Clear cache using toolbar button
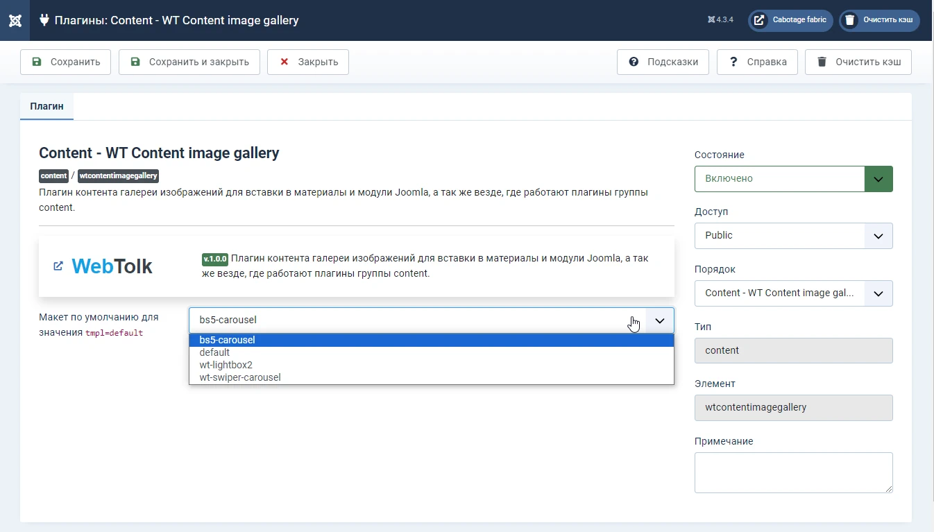 pos(858,62)
